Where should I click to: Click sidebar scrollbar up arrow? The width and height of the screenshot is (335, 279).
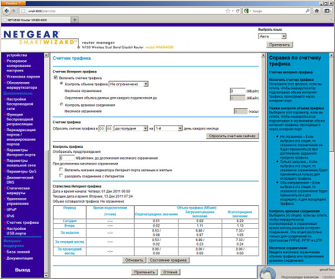tap(46, 55)
